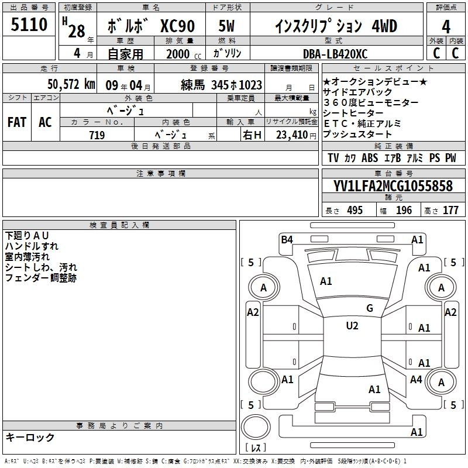The height and width of the screenshot is (468, 468).
Task: Select the chassis number YV1LFA2MCG1055858
Action: tap(393, 187)
